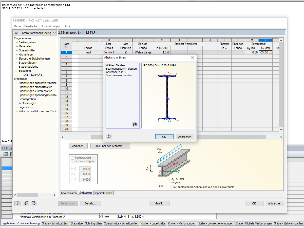Switch to the Imperfektionen tab
Screen dimensions: 304x228
pos(103,193)
